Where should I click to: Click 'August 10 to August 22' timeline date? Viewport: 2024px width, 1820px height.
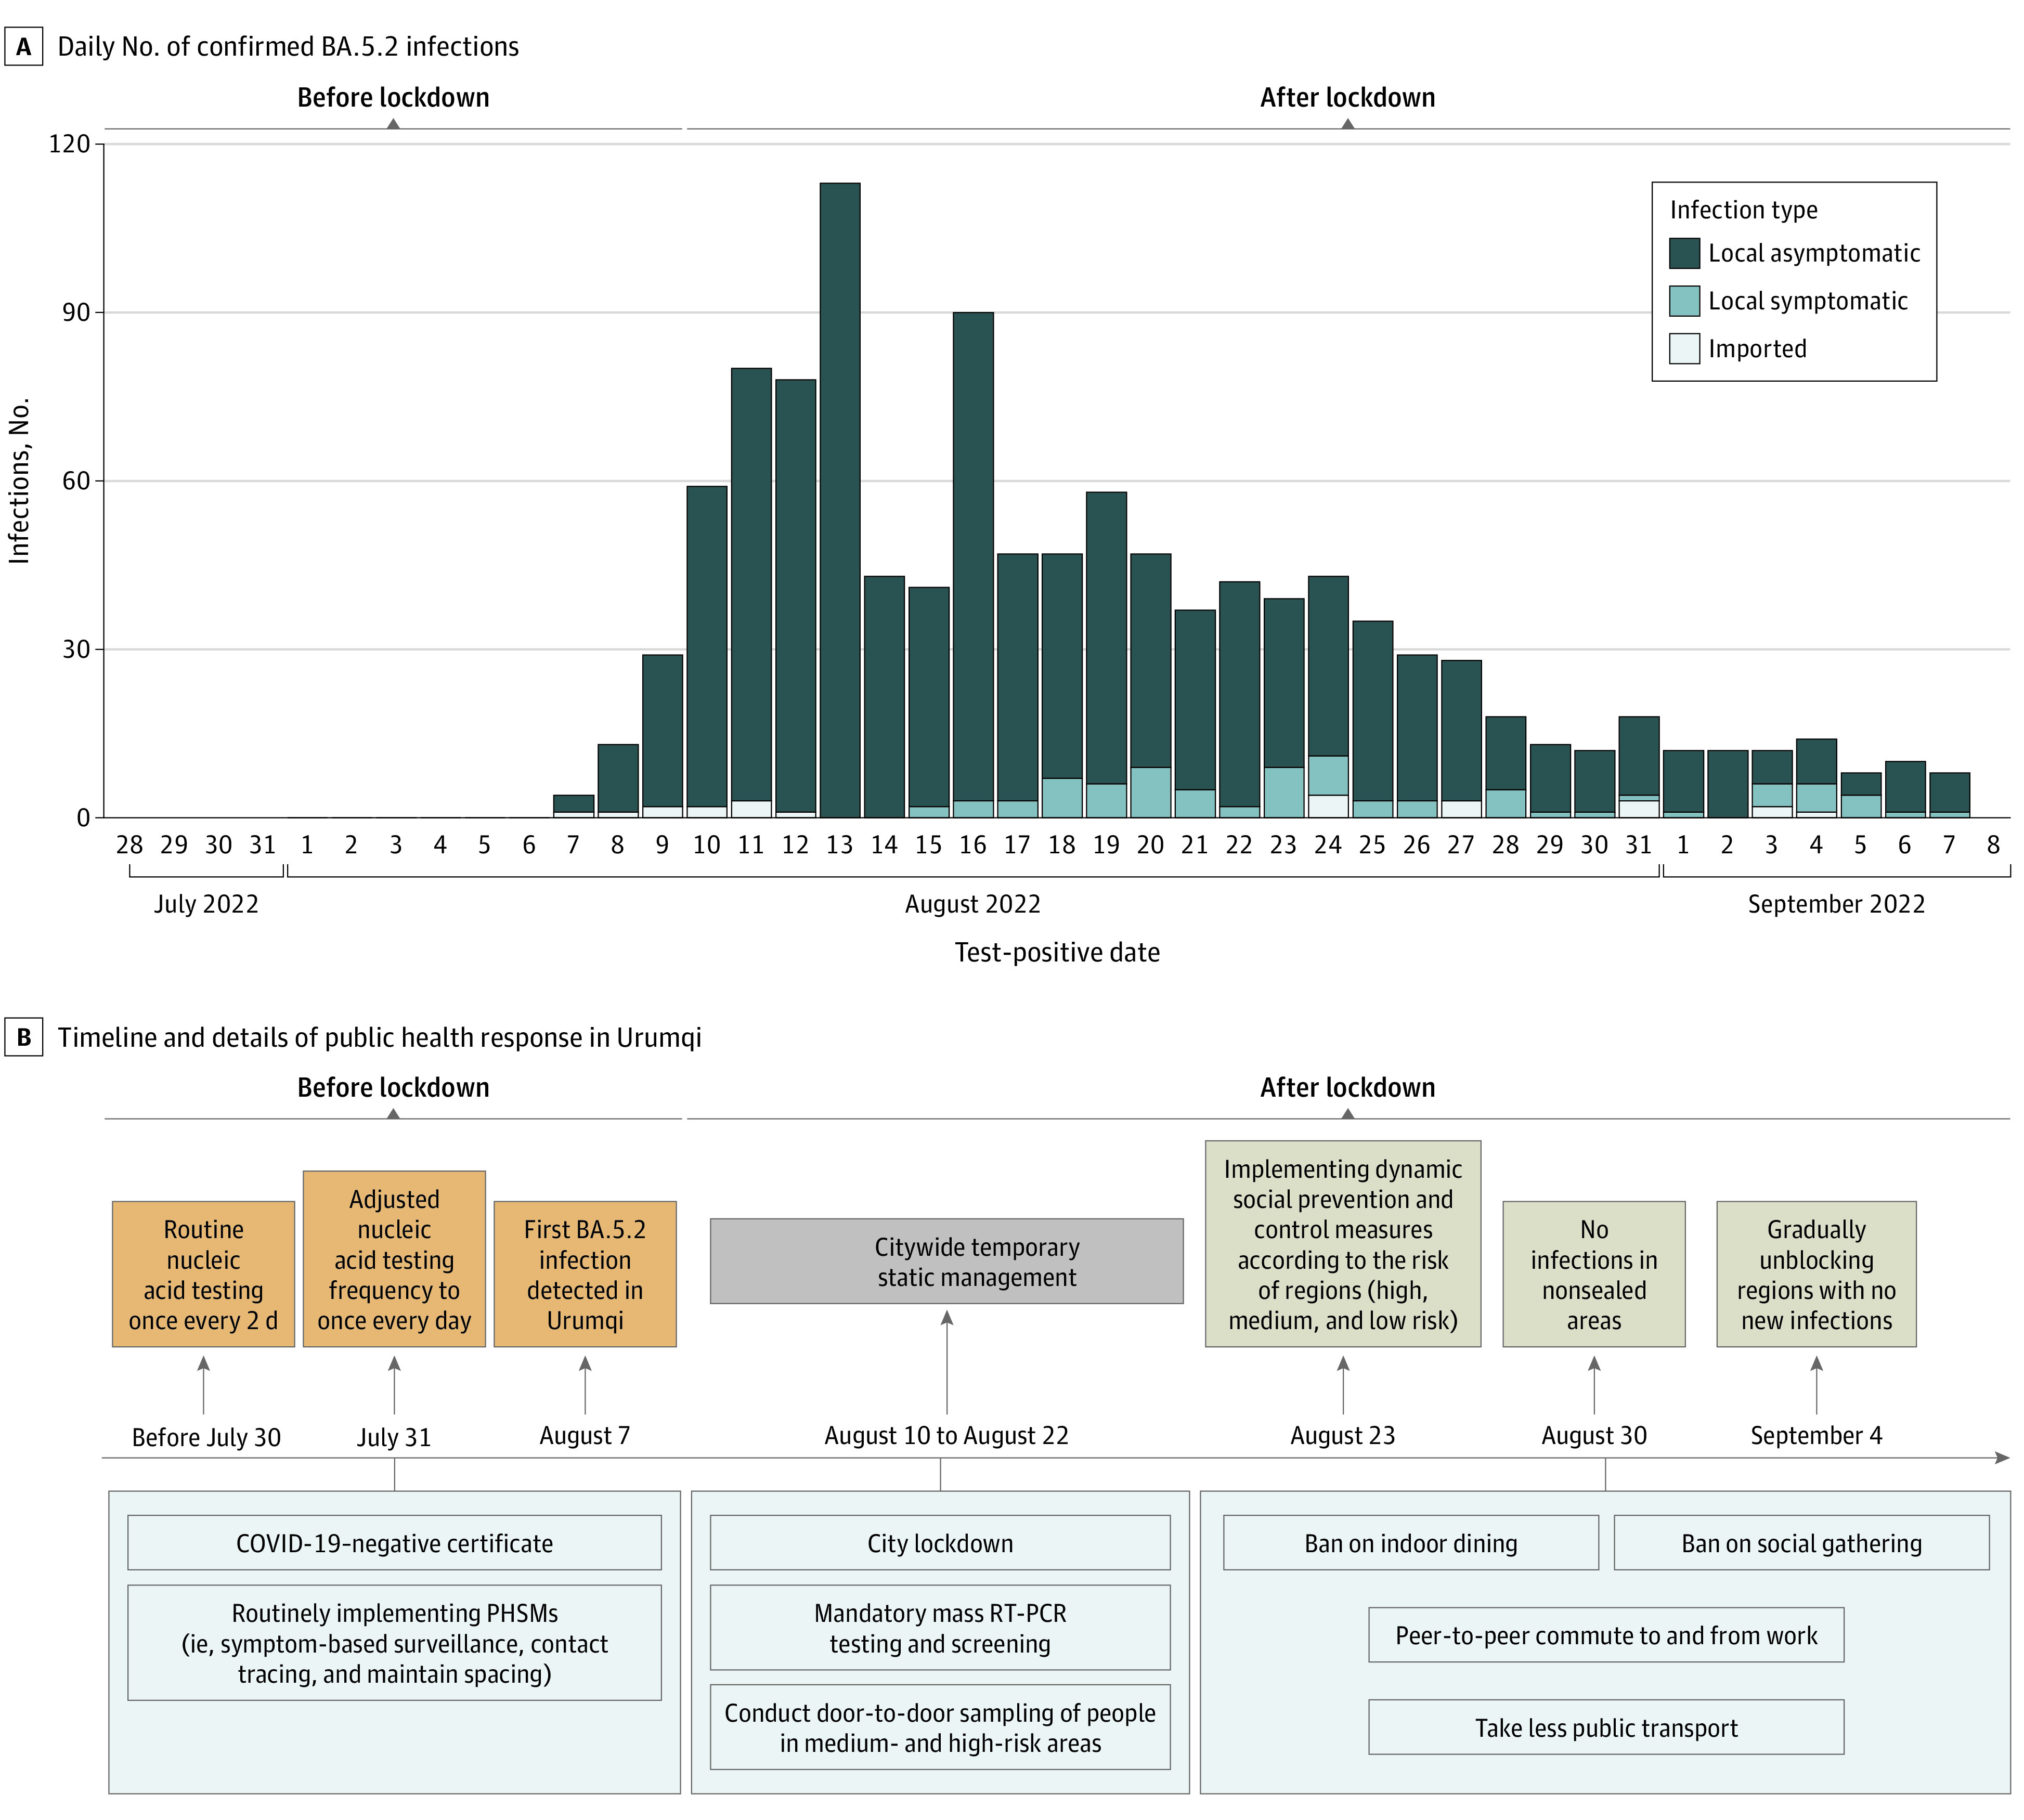[x=946, y=1436]
